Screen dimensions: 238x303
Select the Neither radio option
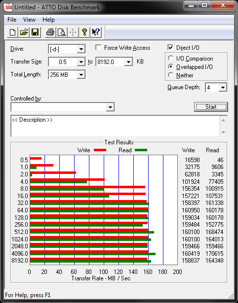tap(171, 75)
